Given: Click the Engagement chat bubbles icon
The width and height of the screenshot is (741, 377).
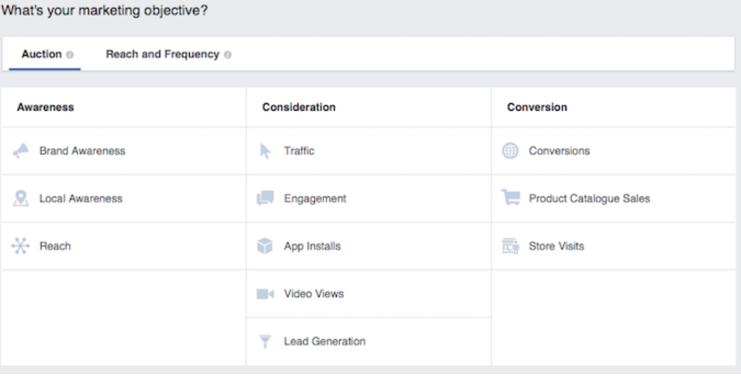Looking at the screenshot, I should pos(265,198).
